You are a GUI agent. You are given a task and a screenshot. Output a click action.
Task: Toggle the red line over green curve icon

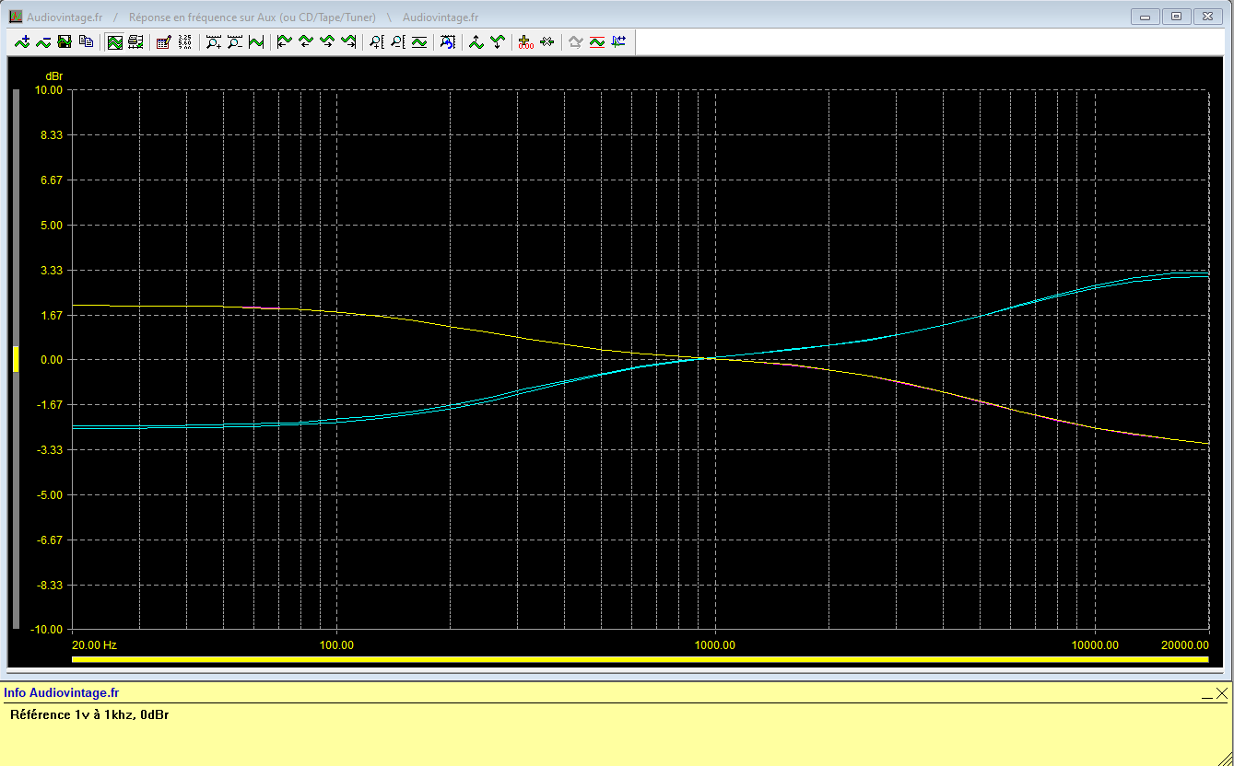pos(596,41)
